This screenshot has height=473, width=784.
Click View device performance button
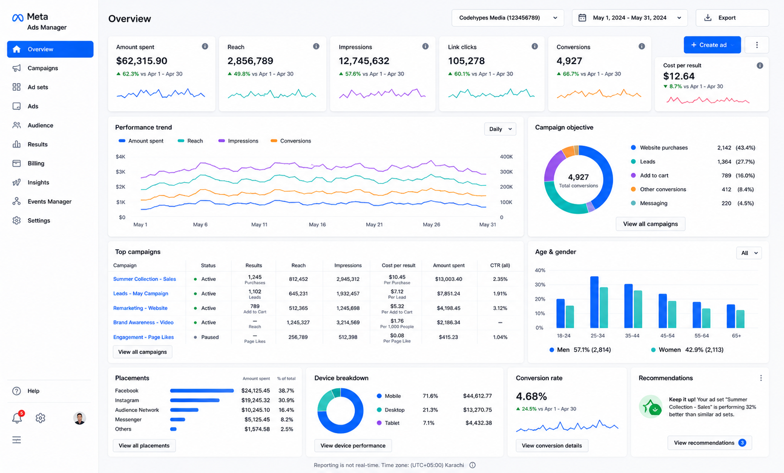353,445
